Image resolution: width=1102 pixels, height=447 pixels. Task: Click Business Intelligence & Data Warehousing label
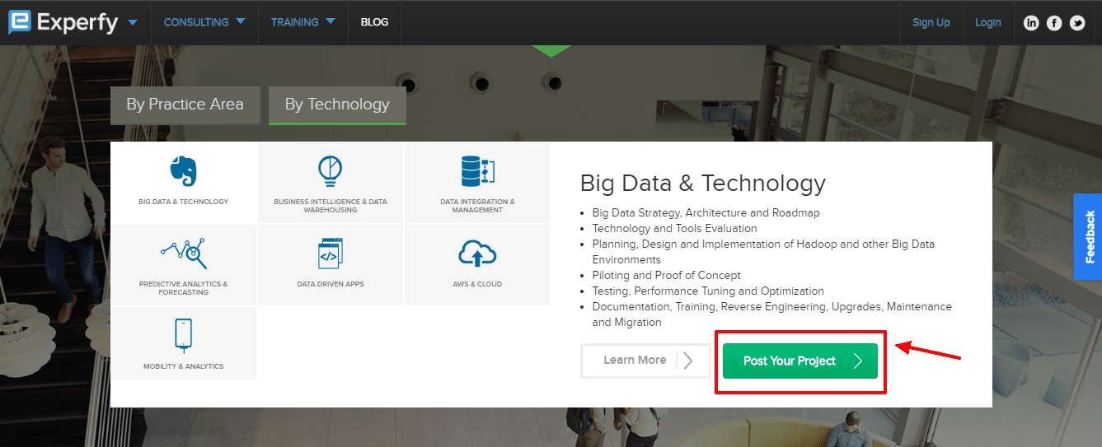point(331,206)
